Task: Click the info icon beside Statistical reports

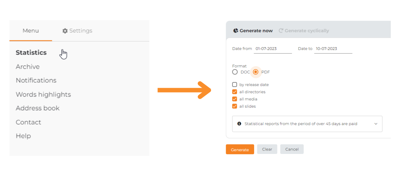Action: click(239, 124)
